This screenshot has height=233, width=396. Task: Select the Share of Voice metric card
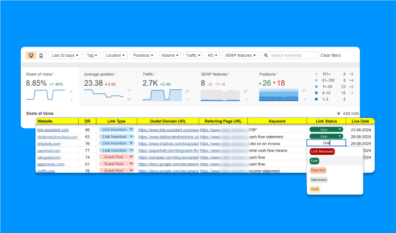click(x=50, y=86)
